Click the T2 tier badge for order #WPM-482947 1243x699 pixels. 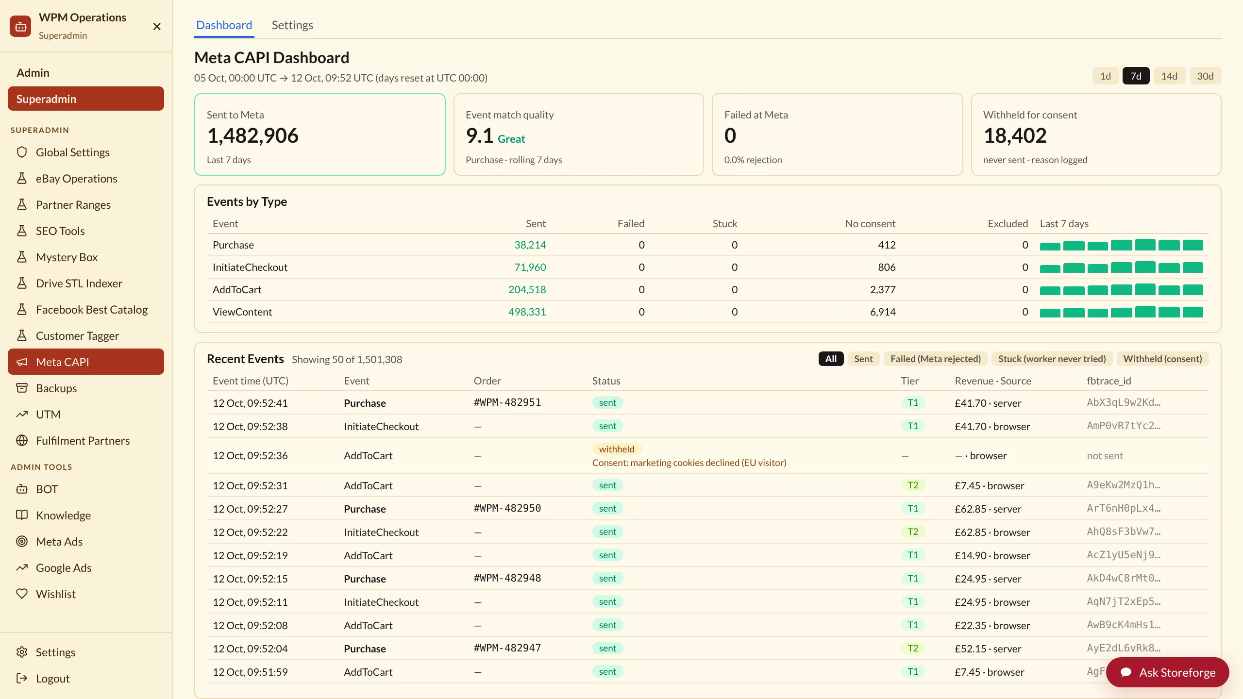(x=913, y=648)
